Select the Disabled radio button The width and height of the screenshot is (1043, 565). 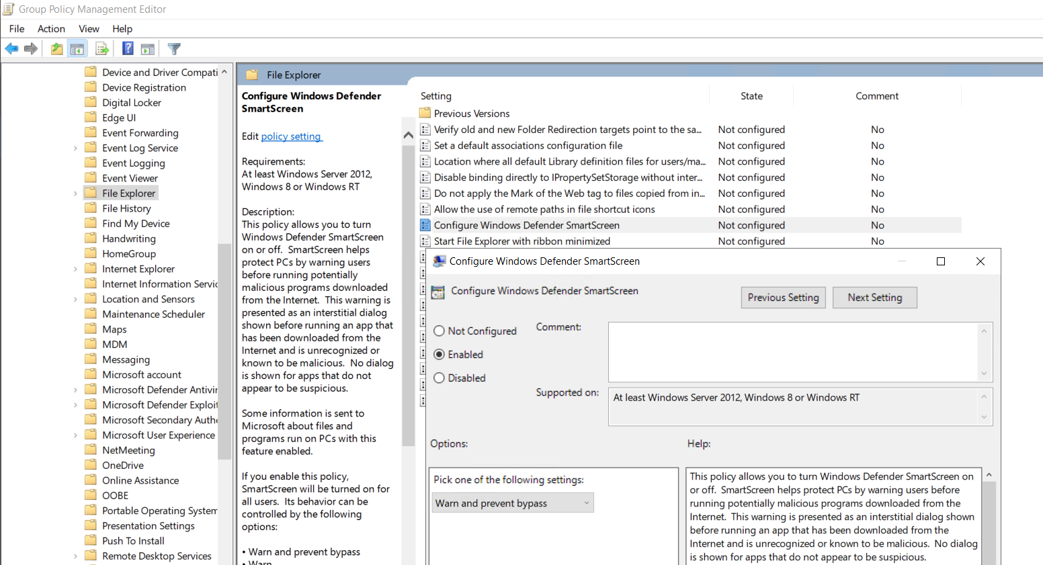[x=440, y=378]
